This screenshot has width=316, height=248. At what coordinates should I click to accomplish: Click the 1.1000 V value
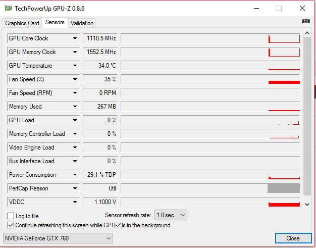pyautogui.click(x=100, y=202)
